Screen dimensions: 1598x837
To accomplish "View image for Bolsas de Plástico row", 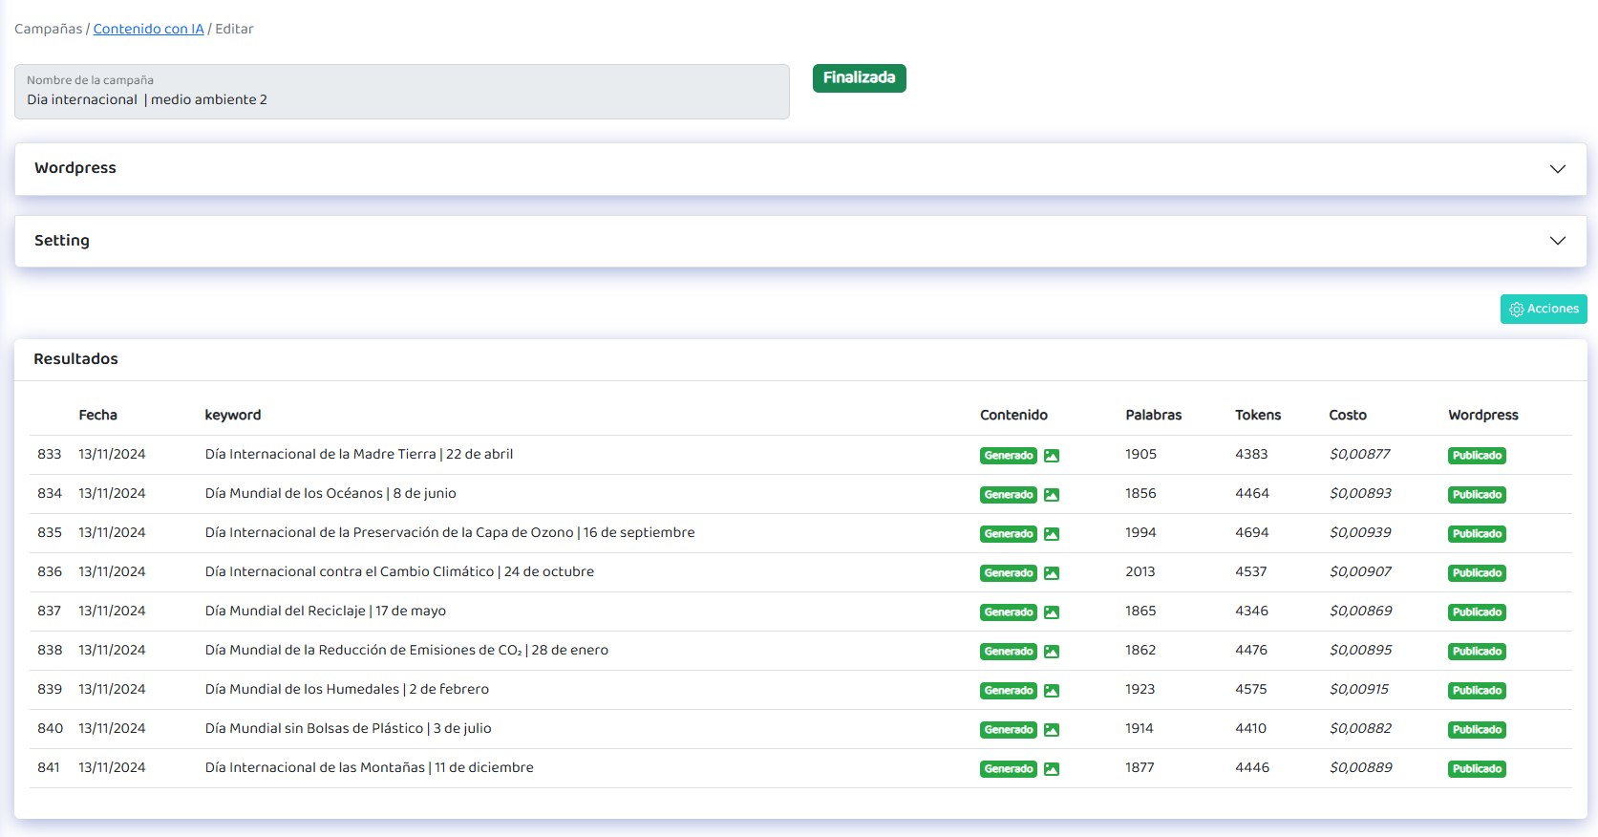I will [x=1051, y=730].
